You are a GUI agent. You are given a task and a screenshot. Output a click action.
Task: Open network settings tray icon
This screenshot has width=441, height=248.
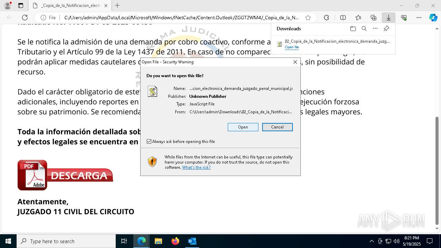388,241
